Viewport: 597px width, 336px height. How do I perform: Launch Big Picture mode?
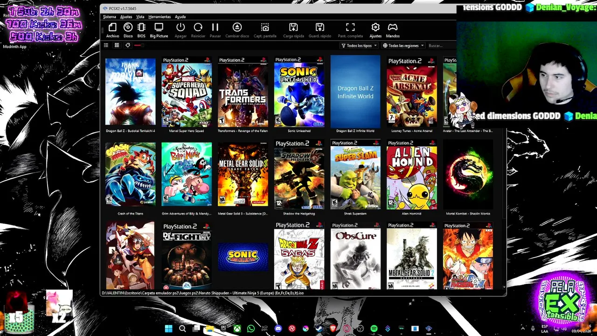159,30
